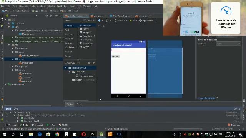Open the Windows notification center icon

pos(240,134)
